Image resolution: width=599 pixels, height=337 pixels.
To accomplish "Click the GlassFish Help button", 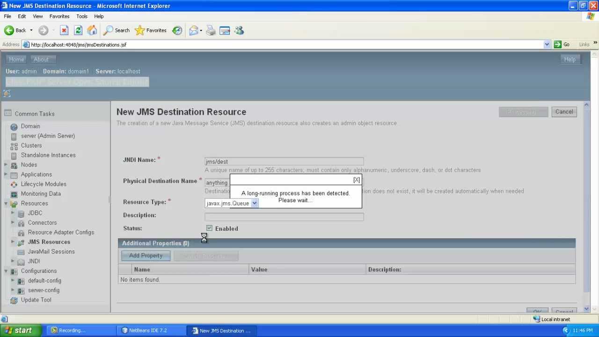I will pos(570,59).
